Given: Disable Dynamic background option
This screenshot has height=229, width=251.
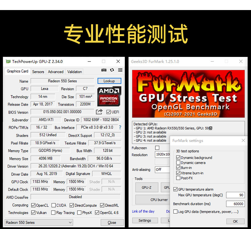Looking at the screenshot, I should tap(178, 157).
